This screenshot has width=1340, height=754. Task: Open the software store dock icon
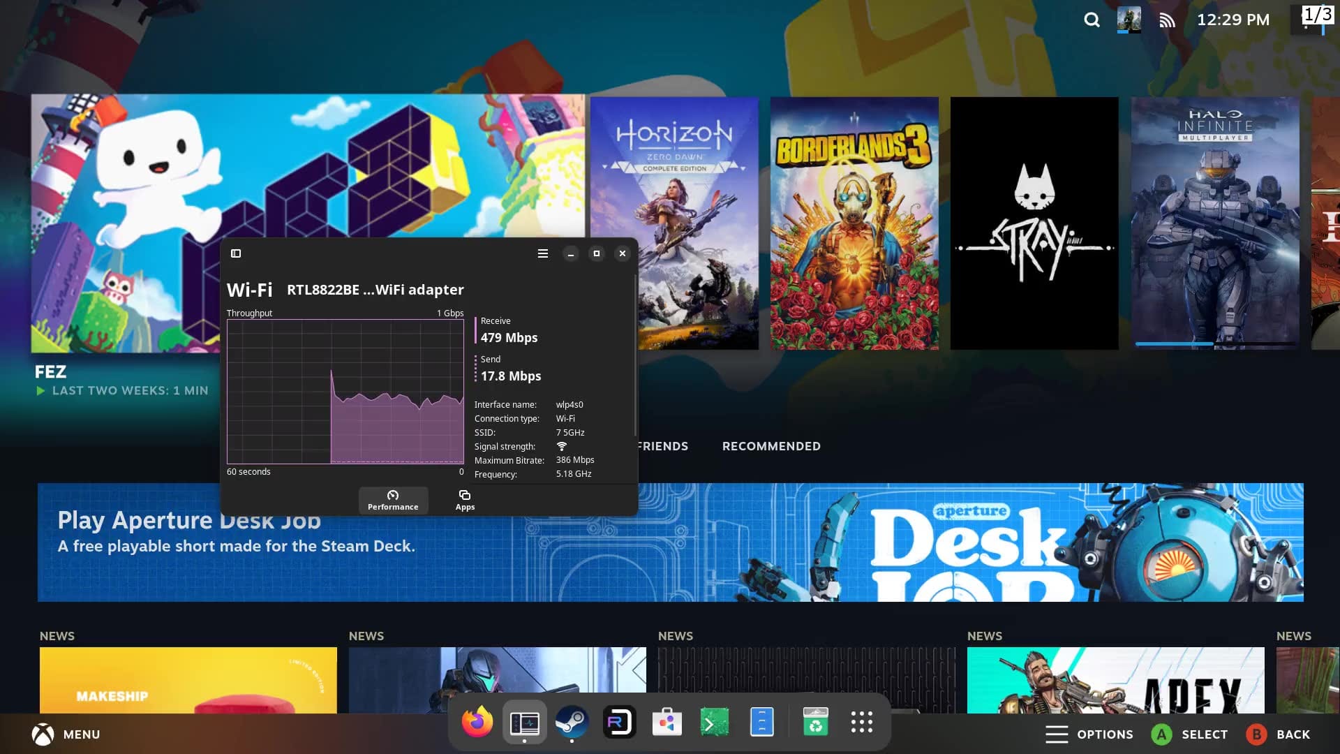tap(667, 722)
